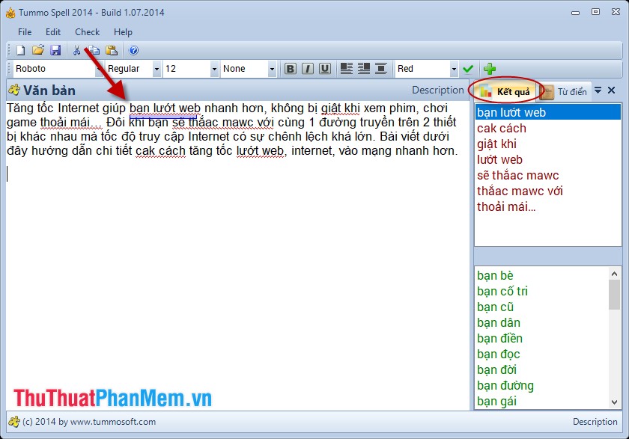Cut selection with the scissors icon
Screen dimensions: 629x439
pyautogui.click(x=76, y=50)
